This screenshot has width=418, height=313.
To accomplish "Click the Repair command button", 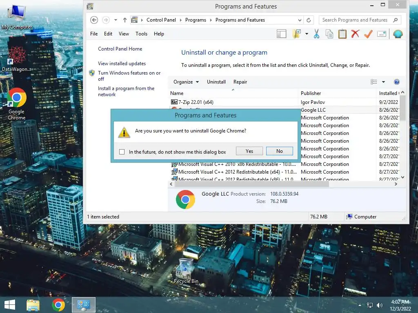I will (x=240, y=82).
